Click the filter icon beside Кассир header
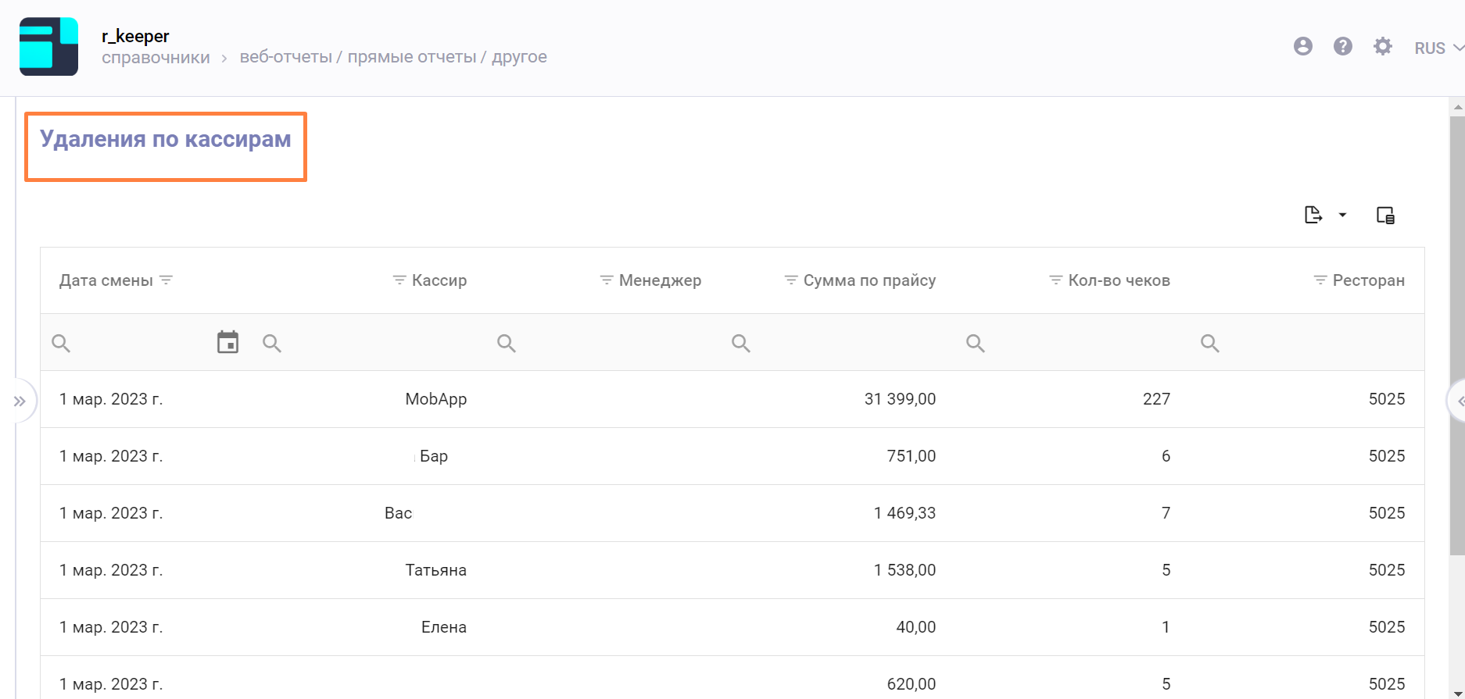 [x=399, y=280]
